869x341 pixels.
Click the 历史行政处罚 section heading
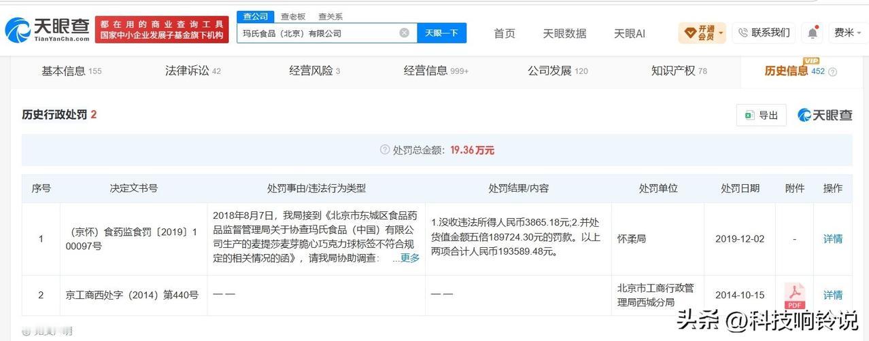click(x=54, y=115)
